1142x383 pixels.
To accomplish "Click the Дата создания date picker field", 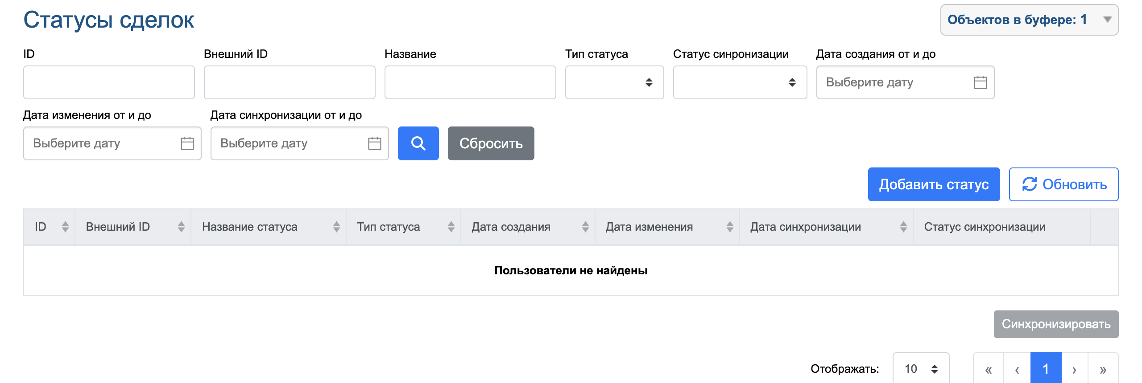I will [905, 82].
